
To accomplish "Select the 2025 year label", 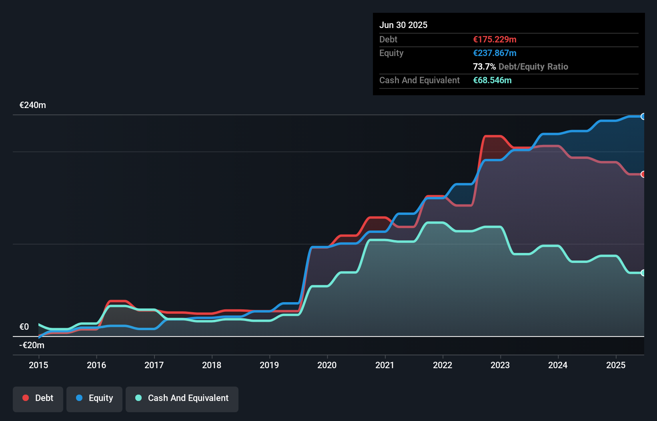I will tap(616, 365).
